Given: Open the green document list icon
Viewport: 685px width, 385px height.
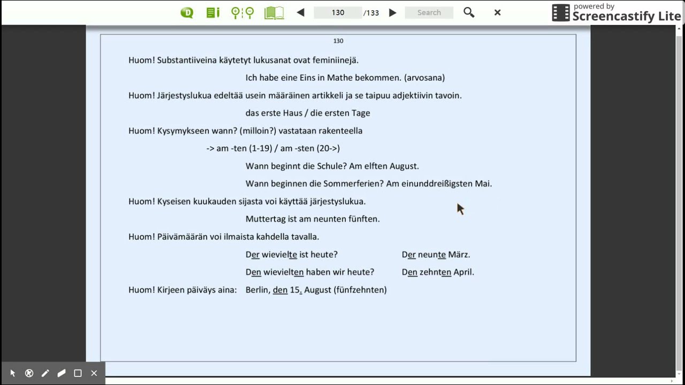Looking at the screenshot, I should [213, 12].
